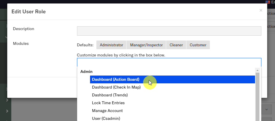Apply the Administrator default modules
275x121 pixels.
click(111, 45)
